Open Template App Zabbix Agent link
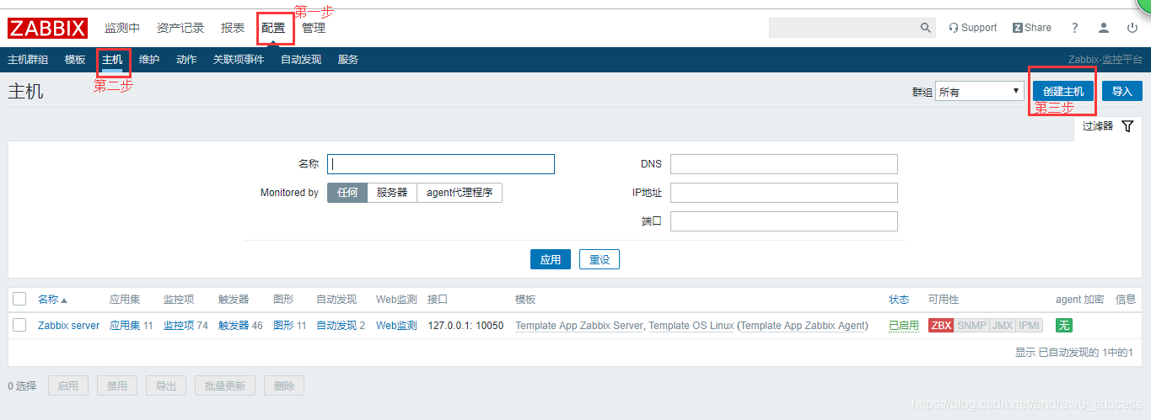 [803, 326]
